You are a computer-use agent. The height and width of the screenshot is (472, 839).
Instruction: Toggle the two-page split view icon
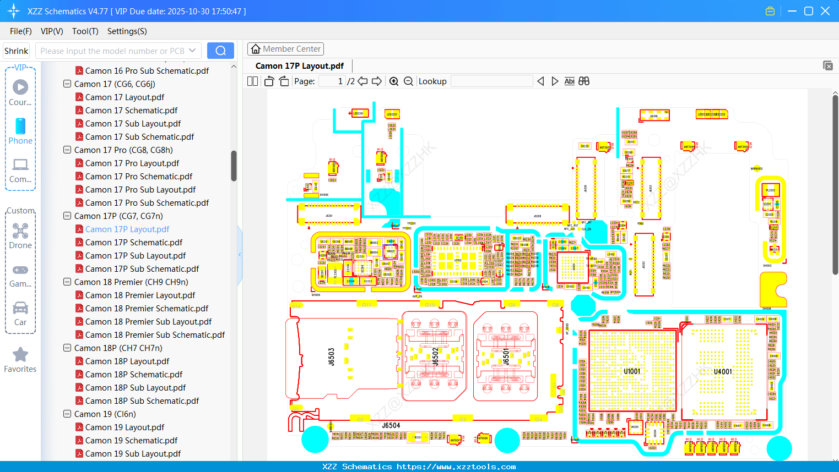252,81
